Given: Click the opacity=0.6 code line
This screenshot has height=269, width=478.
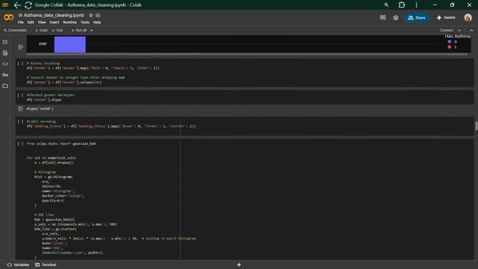Looking at the screenshot, I should click(53, 201).
